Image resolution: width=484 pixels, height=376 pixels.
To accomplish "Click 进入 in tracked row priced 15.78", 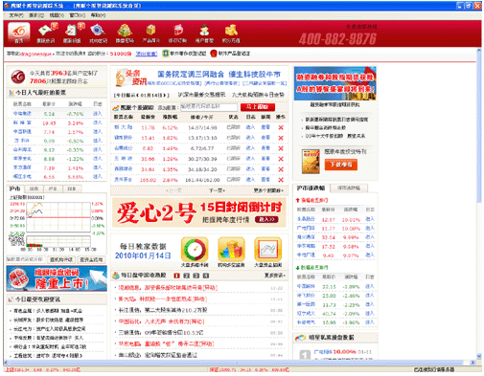I will click(x=250, y=127).
